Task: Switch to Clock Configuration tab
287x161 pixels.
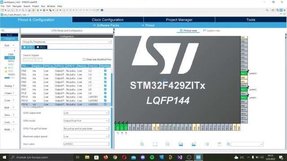Action: click(x=108, y=20)
